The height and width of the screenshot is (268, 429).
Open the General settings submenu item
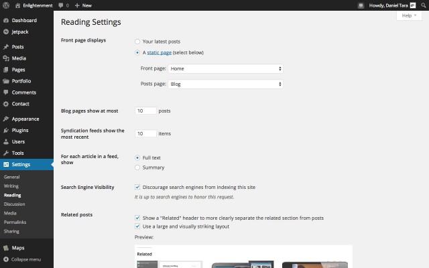12,177
